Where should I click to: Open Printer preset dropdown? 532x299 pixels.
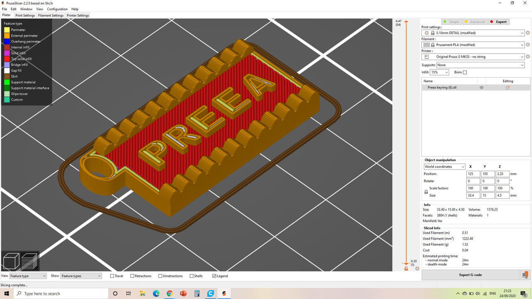pos(473,57)
